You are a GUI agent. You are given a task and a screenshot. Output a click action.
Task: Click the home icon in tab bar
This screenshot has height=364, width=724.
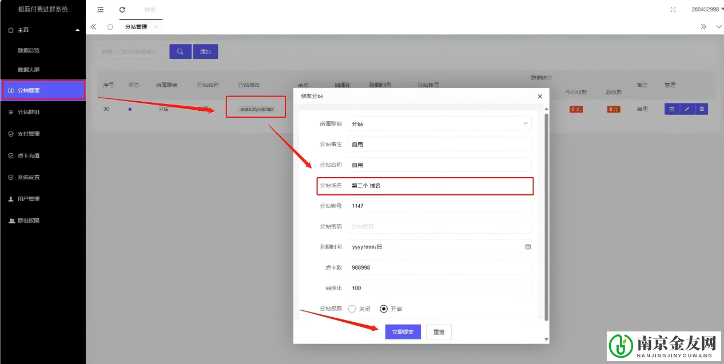pos(110,27)
